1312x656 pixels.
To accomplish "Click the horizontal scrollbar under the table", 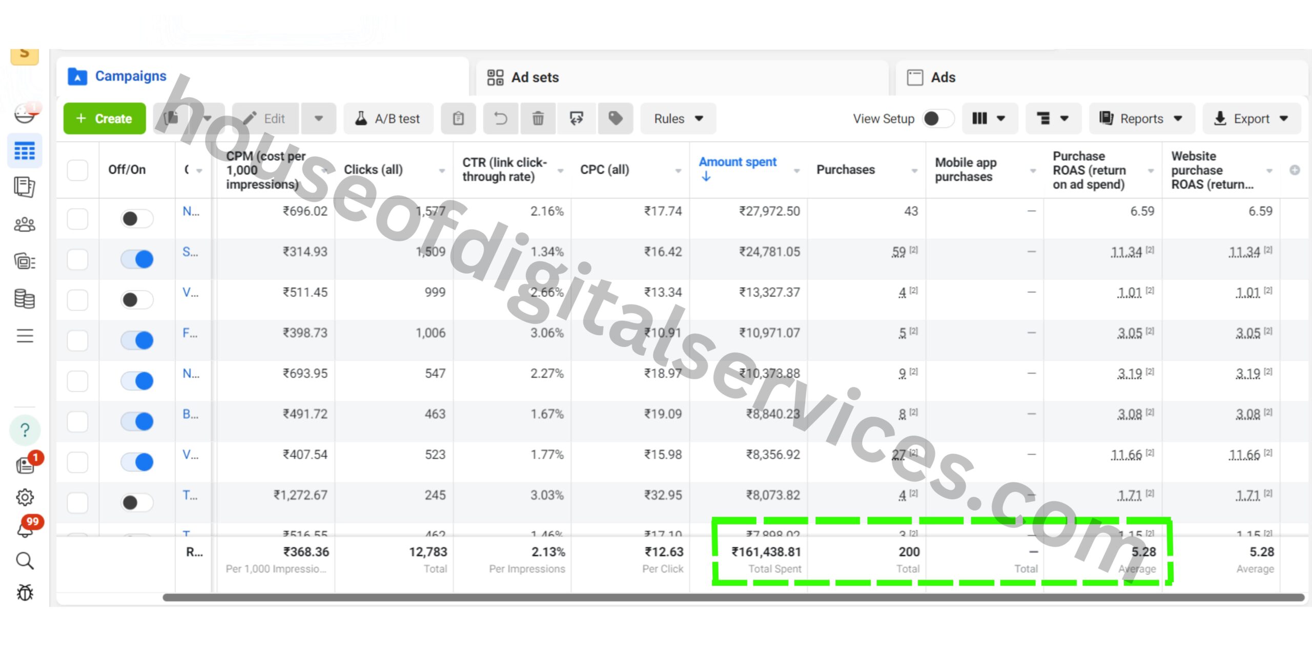I will point(733,598).
